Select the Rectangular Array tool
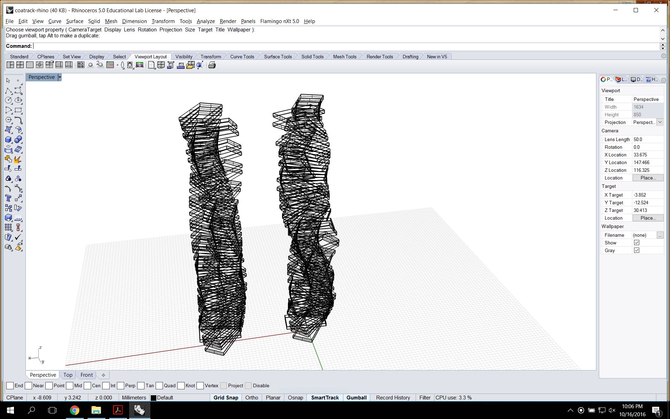 point(8,227)
